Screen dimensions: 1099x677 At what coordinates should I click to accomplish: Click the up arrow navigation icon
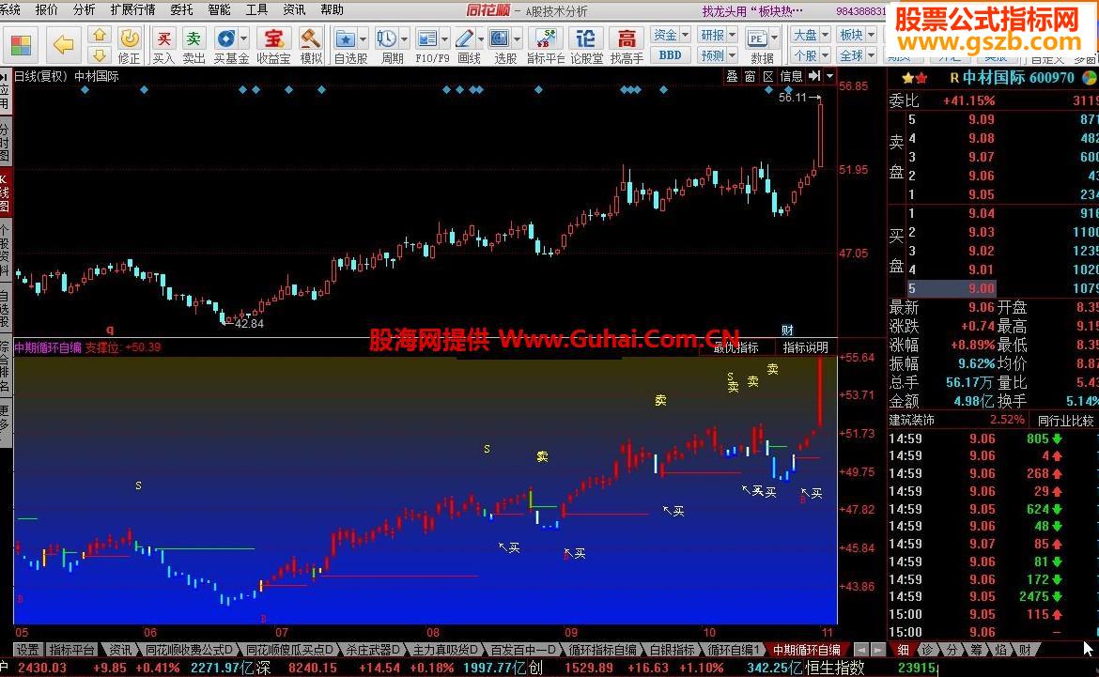point(100,35)
